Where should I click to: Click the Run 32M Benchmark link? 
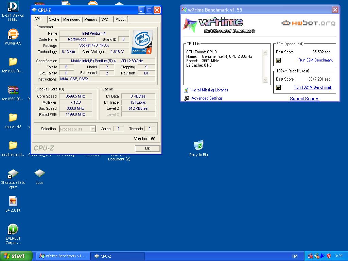click(x=315, y=60)
